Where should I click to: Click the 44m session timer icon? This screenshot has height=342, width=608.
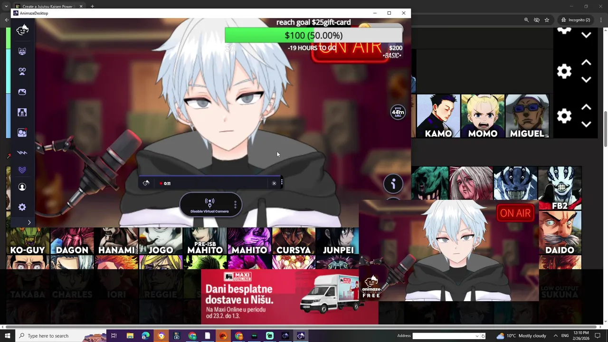tap(398, 112)
